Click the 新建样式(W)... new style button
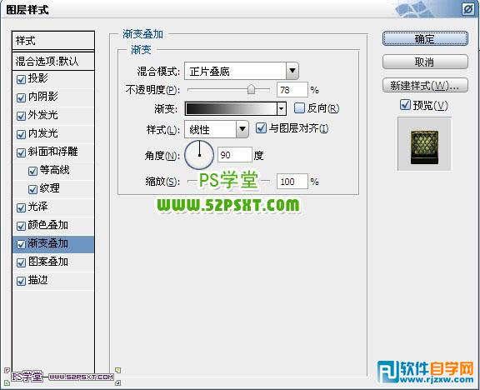Viewport: 480px width, 390px height. [x=425, y=85]
